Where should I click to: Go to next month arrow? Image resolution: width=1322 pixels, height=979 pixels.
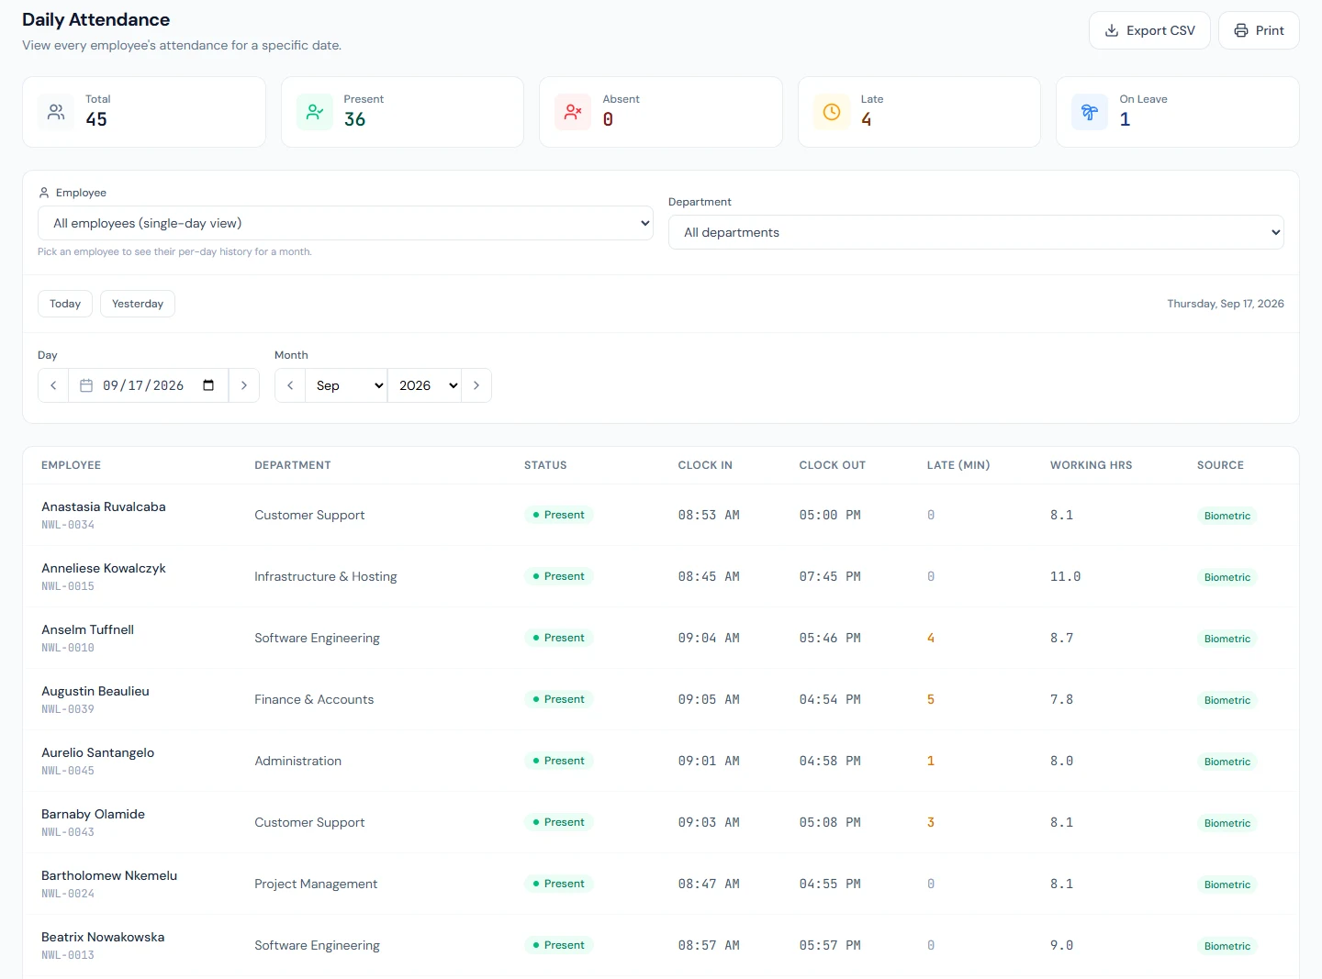(x=476, y=385)
